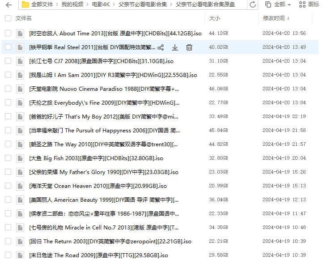The image size is (323, 259).
Task: Click file icon of 侯孝贤二部曲
Action: (x=20, y=214)
